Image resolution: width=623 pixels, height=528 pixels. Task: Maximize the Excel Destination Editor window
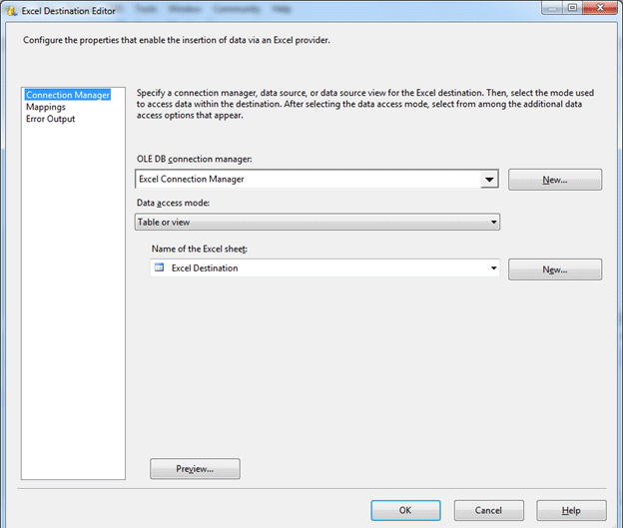[573, 8]
